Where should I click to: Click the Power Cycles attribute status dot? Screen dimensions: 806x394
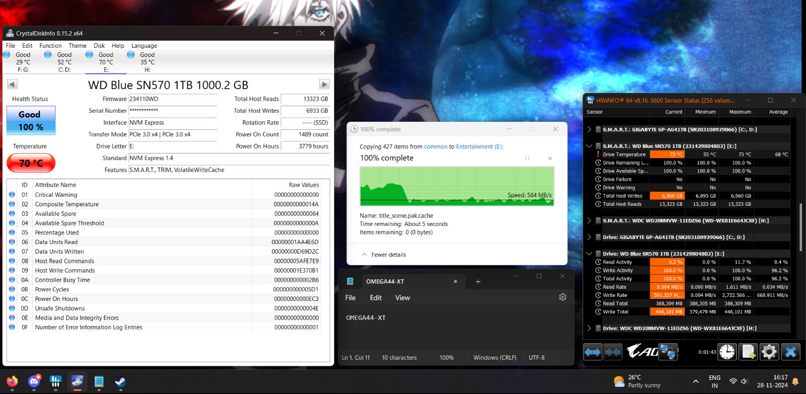tap(12, 289)
